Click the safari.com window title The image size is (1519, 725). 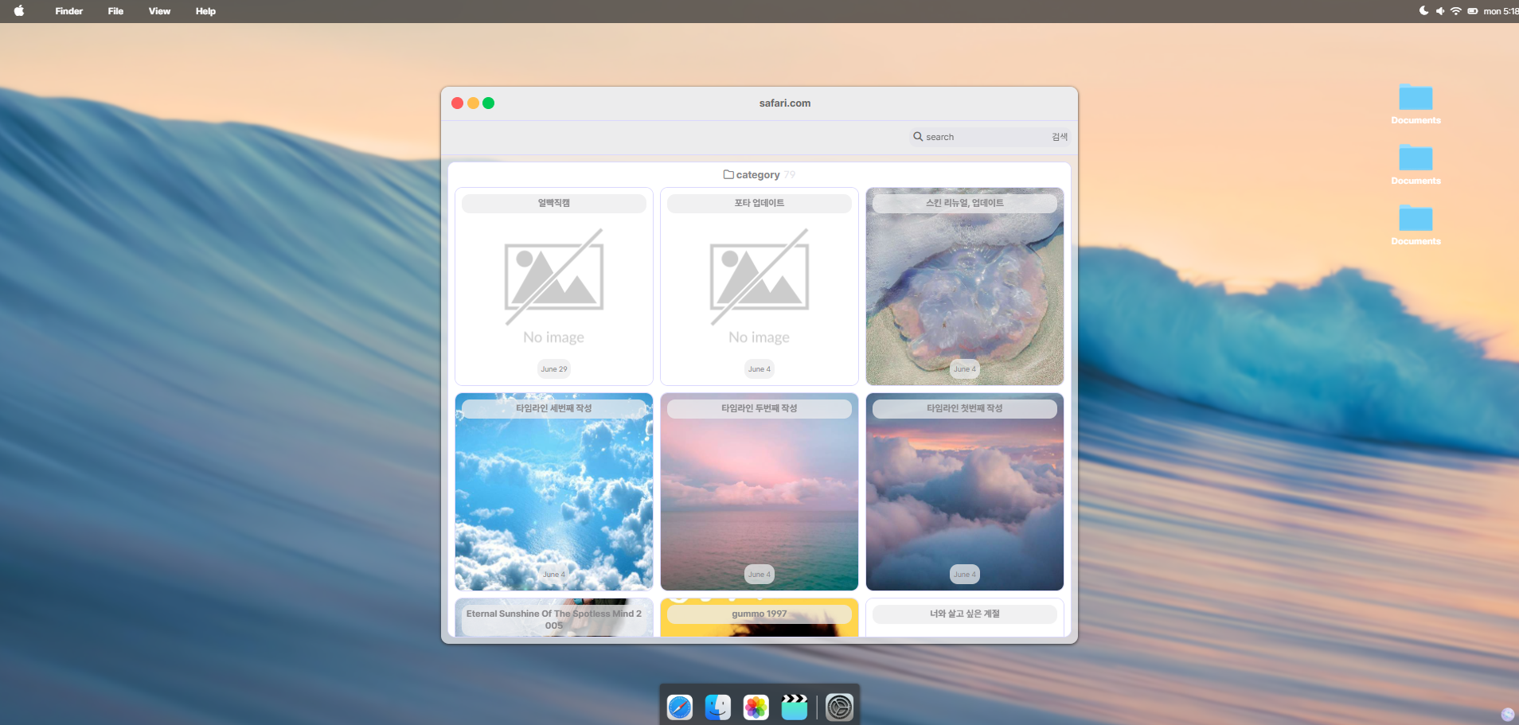pyautogui.click(x=785, y=103)
